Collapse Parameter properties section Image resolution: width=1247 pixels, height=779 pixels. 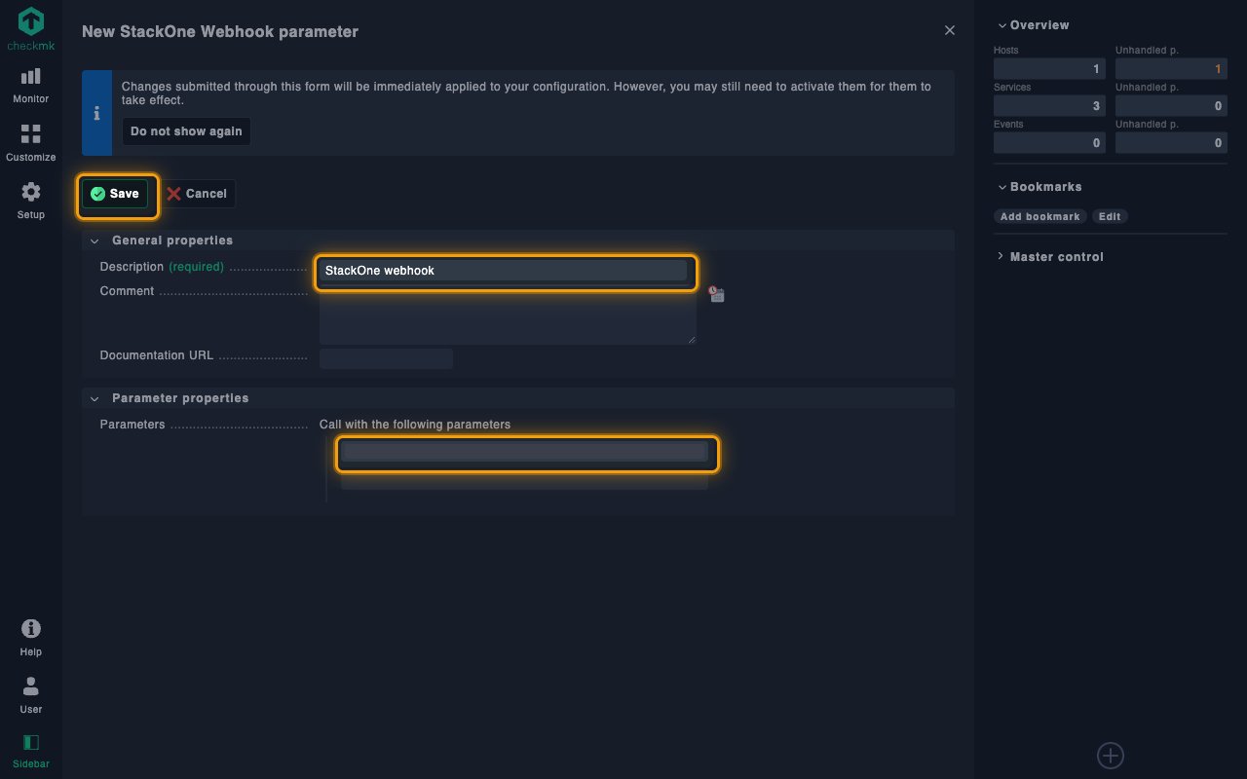94,398
